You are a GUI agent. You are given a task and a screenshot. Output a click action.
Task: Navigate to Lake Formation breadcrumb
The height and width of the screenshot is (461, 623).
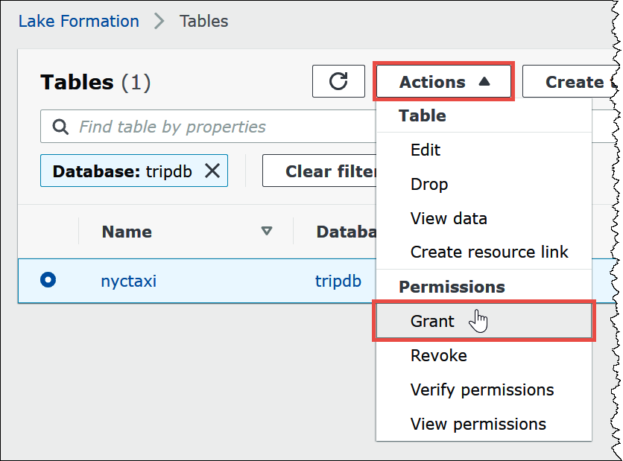(78, 21)
